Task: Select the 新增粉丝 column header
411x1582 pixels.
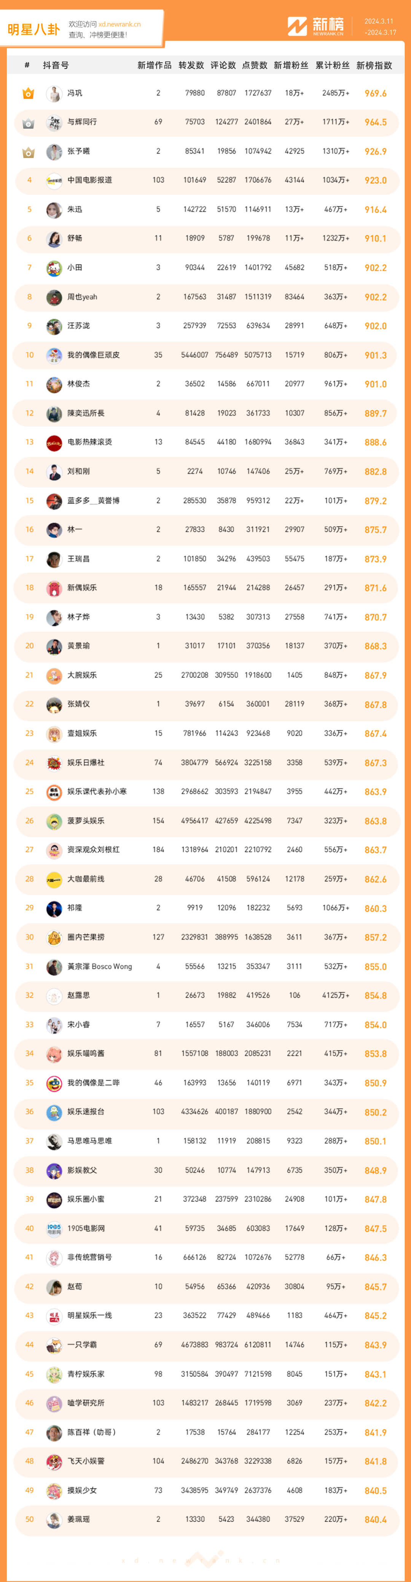Action: tap(291, 65)
